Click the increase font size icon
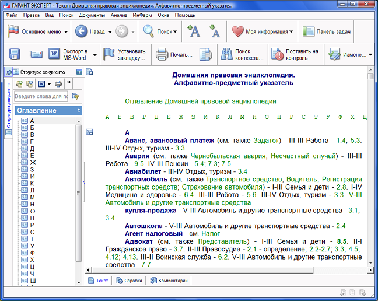Viewport: 378px width, 301px height. tap(194, 32)
